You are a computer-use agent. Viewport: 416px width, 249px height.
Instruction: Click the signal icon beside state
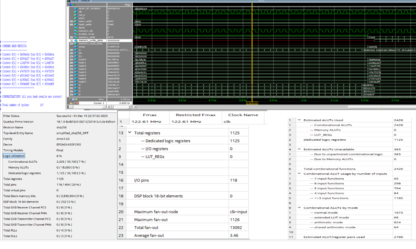click(x=75, y=47)
